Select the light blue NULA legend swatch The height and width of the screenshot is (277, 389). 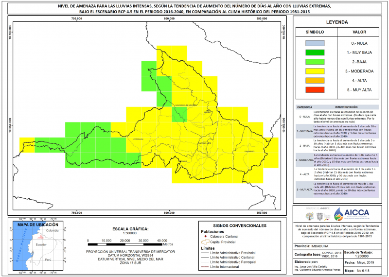315,43
